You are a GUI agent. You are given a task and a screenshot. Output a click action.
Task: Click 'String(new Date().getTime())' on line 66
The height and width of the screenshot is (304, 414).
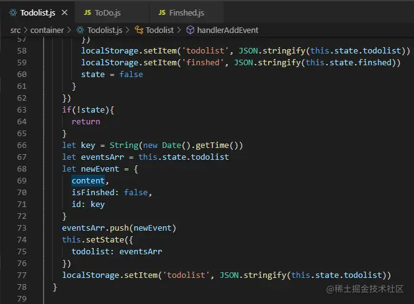pyautogui.click(x=176, y=145)
